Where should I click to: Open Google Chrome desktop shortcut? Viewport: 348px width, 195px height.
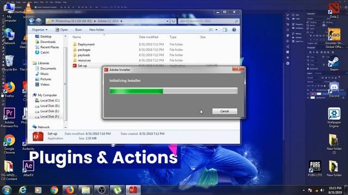(9, 144)
